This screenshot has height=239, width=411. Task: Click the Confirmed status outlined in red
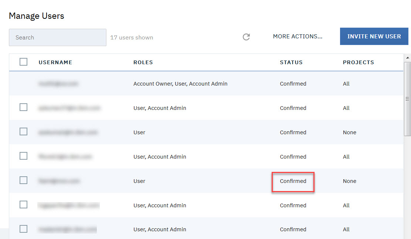(293, 181)
